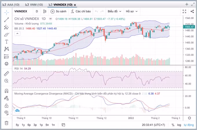
Task: Select the XABCD pattern tool
Action: 7,49
